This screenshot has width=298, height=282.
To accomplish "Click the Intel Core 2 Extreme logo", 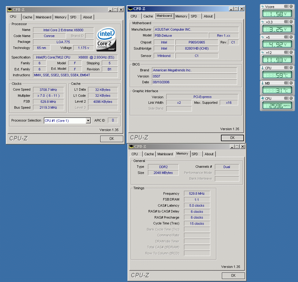I will point(106,39).
